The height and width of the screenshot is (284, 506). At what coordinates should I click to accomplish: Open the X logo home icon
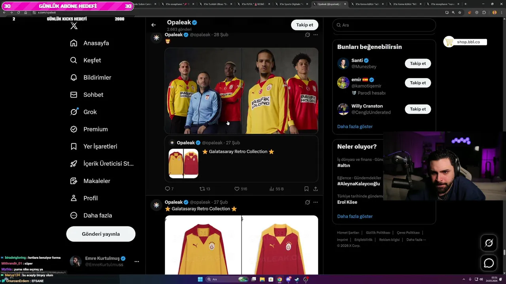click(74, 26)
